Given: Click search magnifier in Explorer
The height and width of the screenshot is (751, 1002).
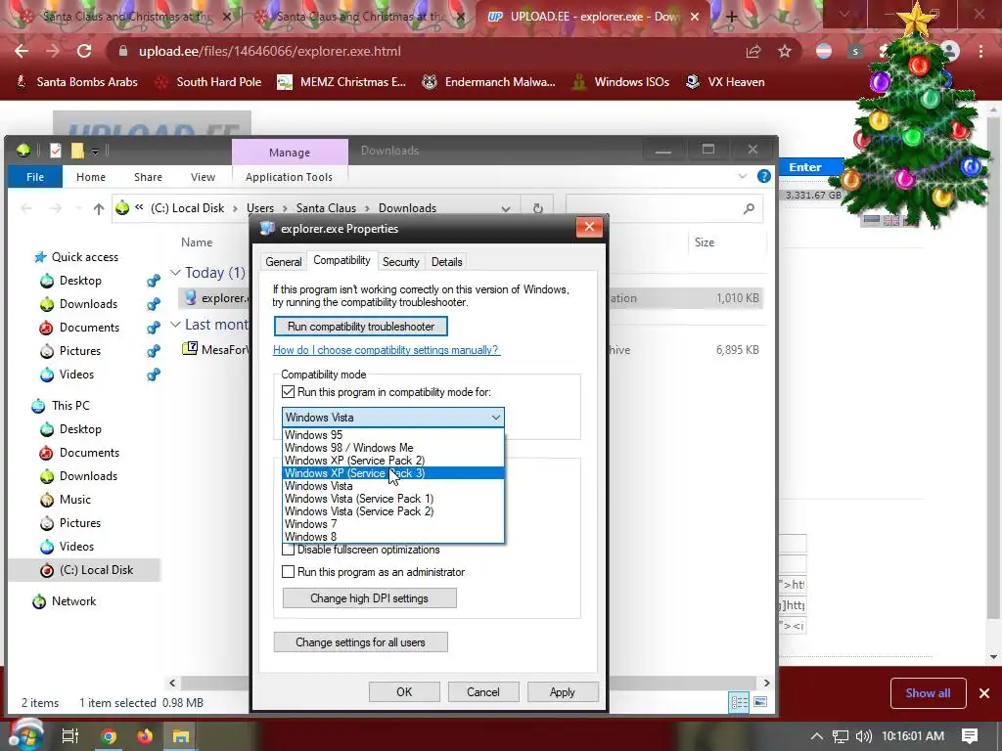Looking at the screenshot, I should point(749,208).
